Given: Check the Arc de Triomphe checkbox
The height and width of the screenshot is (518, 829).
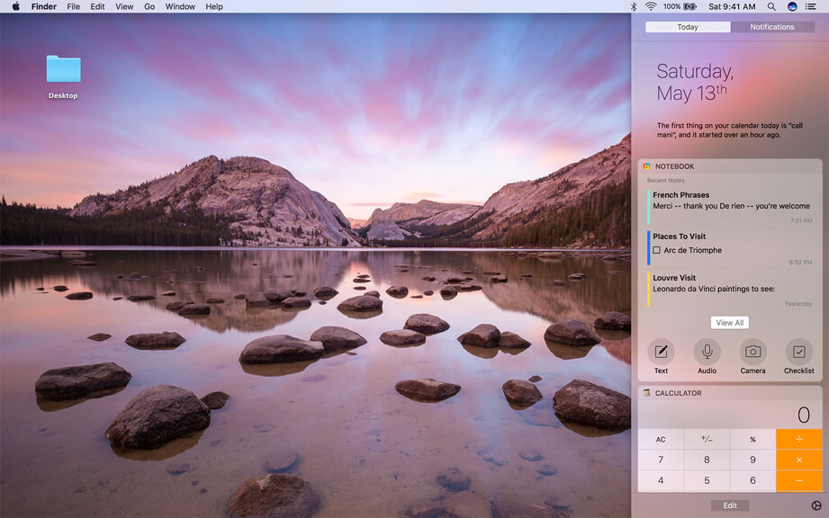Looking at the screenshot, I should pyautogui.click(x=656, y=250).
